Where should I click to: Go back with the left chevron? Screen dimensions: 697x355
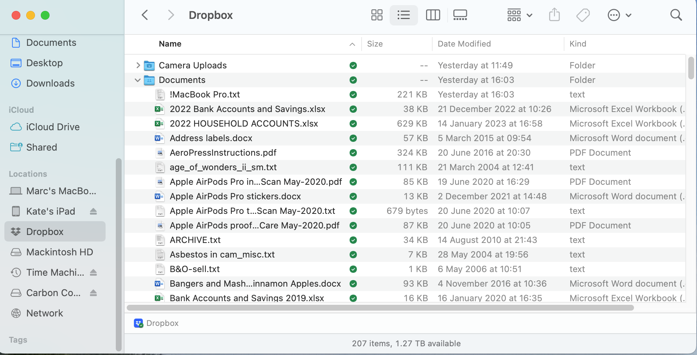point(145,15)
